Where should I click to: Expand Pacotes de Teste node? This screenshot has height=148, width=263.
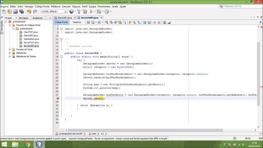pos(10,49)
